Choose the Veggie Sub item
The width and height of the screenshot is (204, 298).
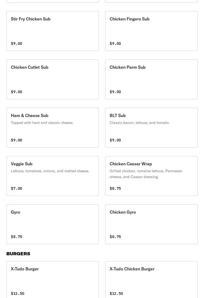pyautogui.click(x=52, y=176)
